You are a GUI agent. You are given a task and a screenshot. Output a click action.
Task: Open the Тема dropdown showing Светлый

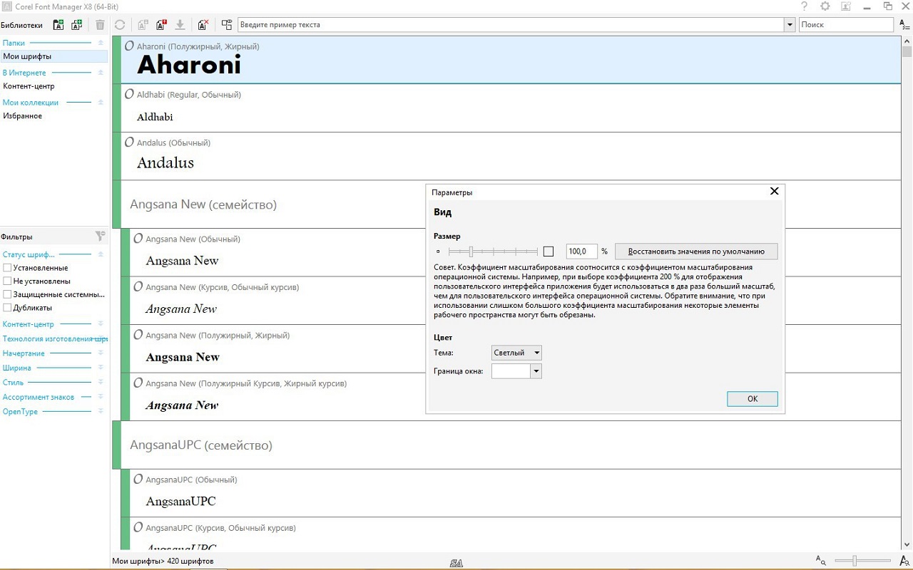point(516,353)
